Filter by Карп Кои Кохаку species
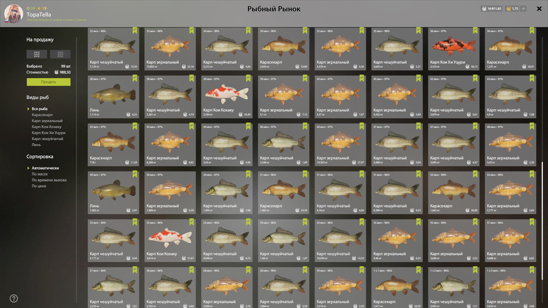This screenshot has width=548, height=308. 47,127
